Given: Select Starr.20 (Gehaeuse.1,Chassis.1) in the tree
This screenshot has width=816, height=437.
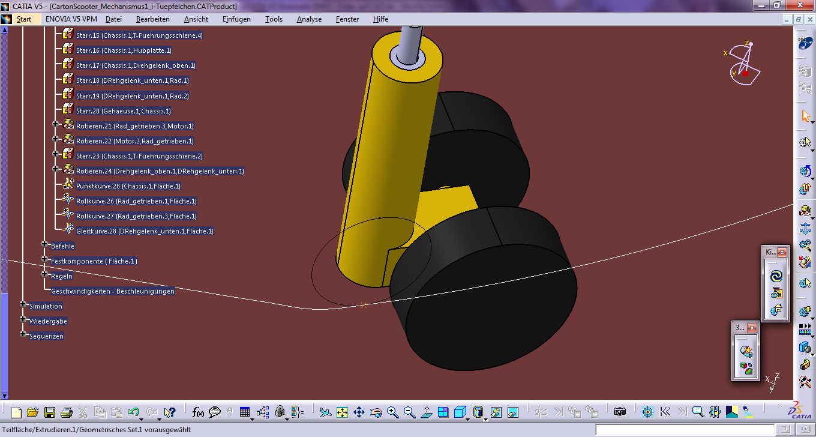Looking at the screenshot, I should click(124, 111).
